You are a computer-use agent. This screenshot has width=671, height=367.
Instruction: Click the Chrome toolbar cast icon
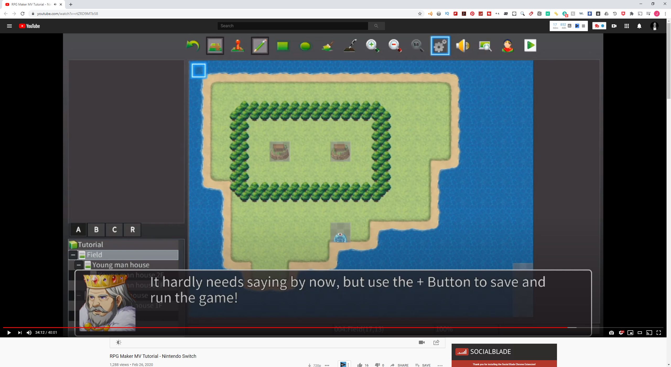pyautogui.click(x=640, y=14)
